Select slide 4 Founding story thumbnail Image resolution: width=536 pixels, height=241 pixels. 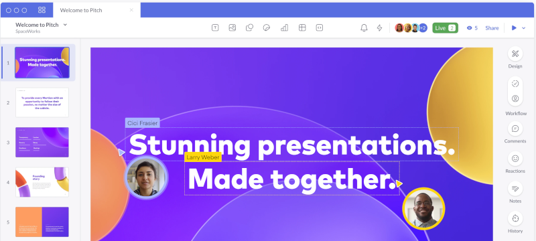[42, 182]
